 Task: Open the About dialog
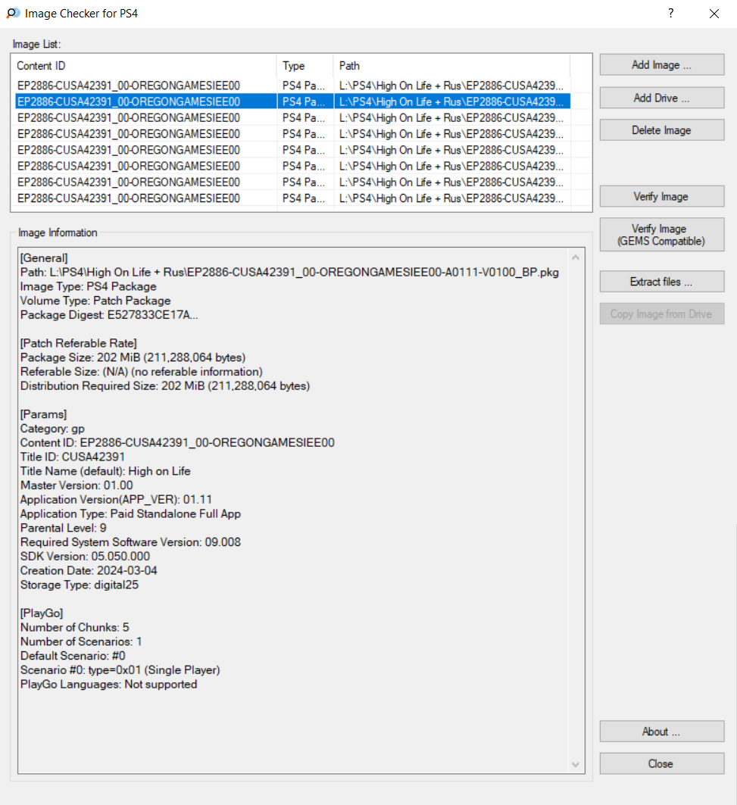(x=661, y=732)
